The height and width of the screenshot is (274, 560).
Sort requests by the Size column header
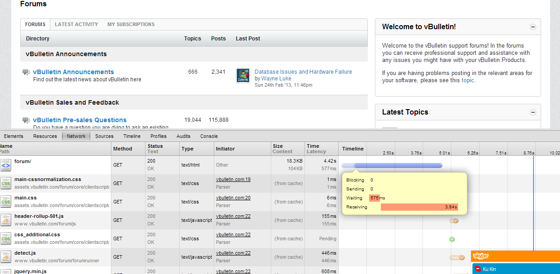[x=288, y=149]
